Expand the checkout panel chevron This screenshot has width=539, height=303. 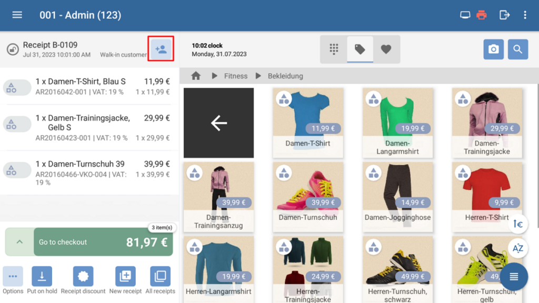19,242
